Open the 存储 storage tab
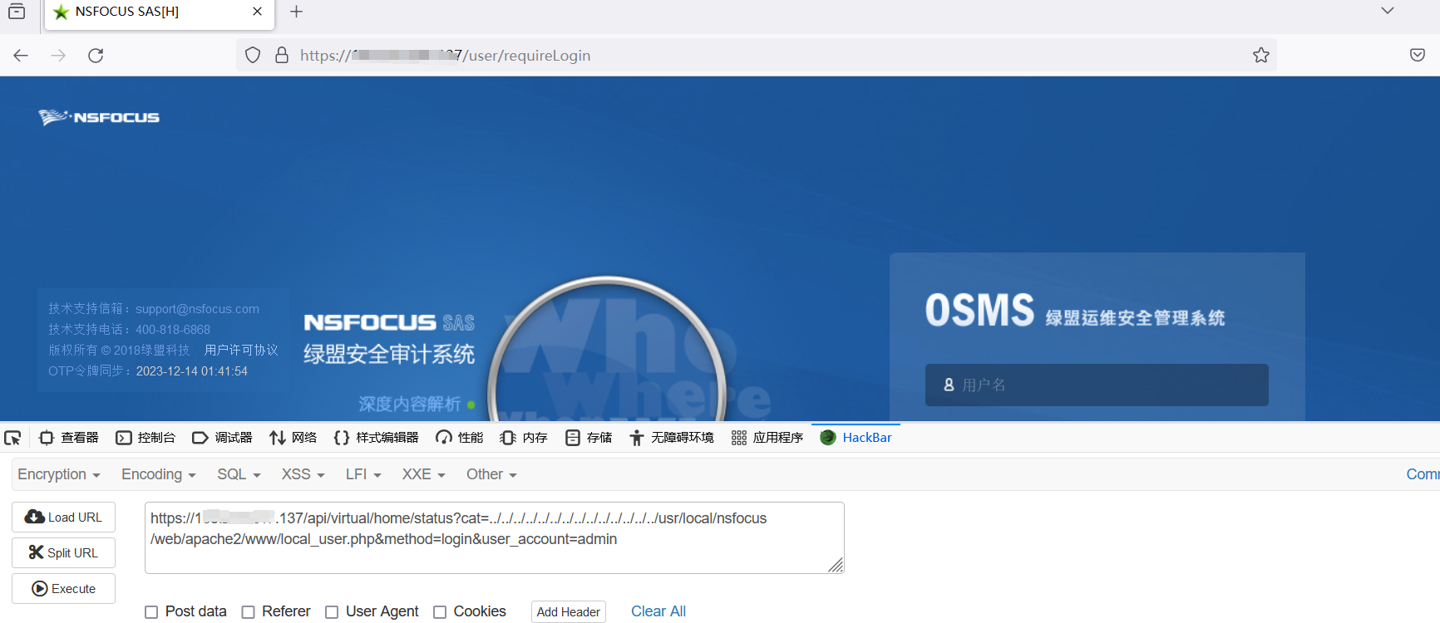1440x623 pixels. click(589, 438)
